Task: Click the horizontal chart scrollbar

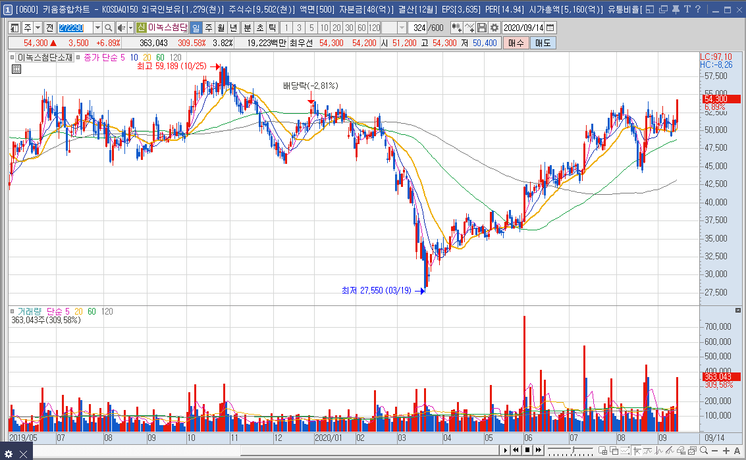Action: click(x=369, y=450)
